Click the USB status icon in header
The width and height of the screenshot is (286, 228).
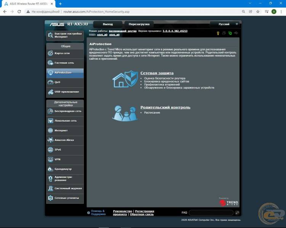[x=236, y=33]
